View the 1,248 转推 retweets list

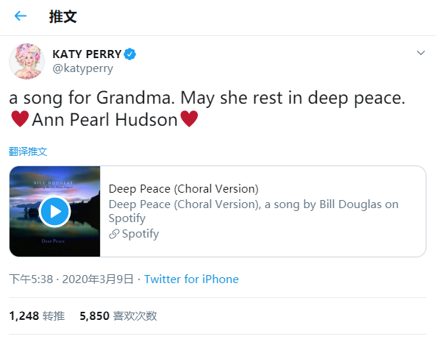point(37,316)
